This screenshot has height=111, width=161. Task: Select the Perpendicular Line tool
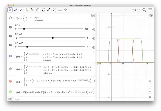click(27, 10)
